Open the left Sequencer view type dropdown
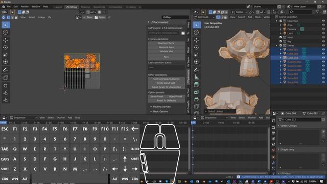 [x=23, y=118]
